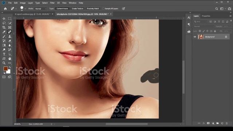
Task: Open the Character panel icon
Action: click(189, 18)
